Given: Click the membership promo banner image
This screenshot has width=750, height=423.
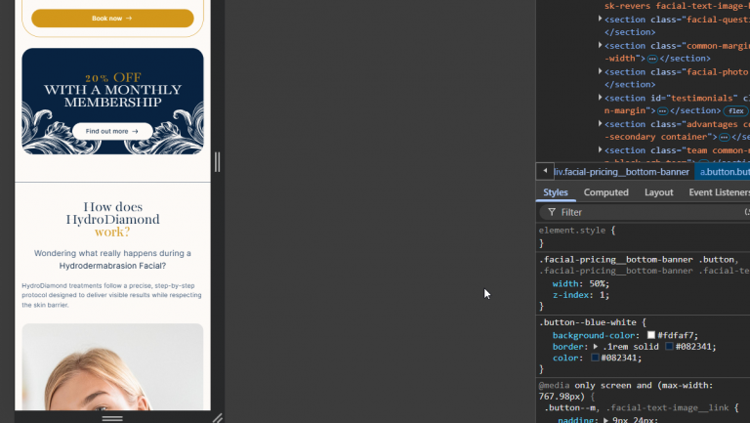Looking at the screenshot, I should 112,101.
